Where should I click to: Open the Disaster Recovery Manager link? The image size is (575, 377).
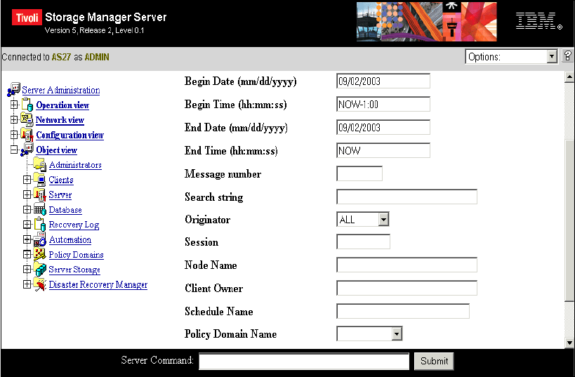click(x=98, y=284)
